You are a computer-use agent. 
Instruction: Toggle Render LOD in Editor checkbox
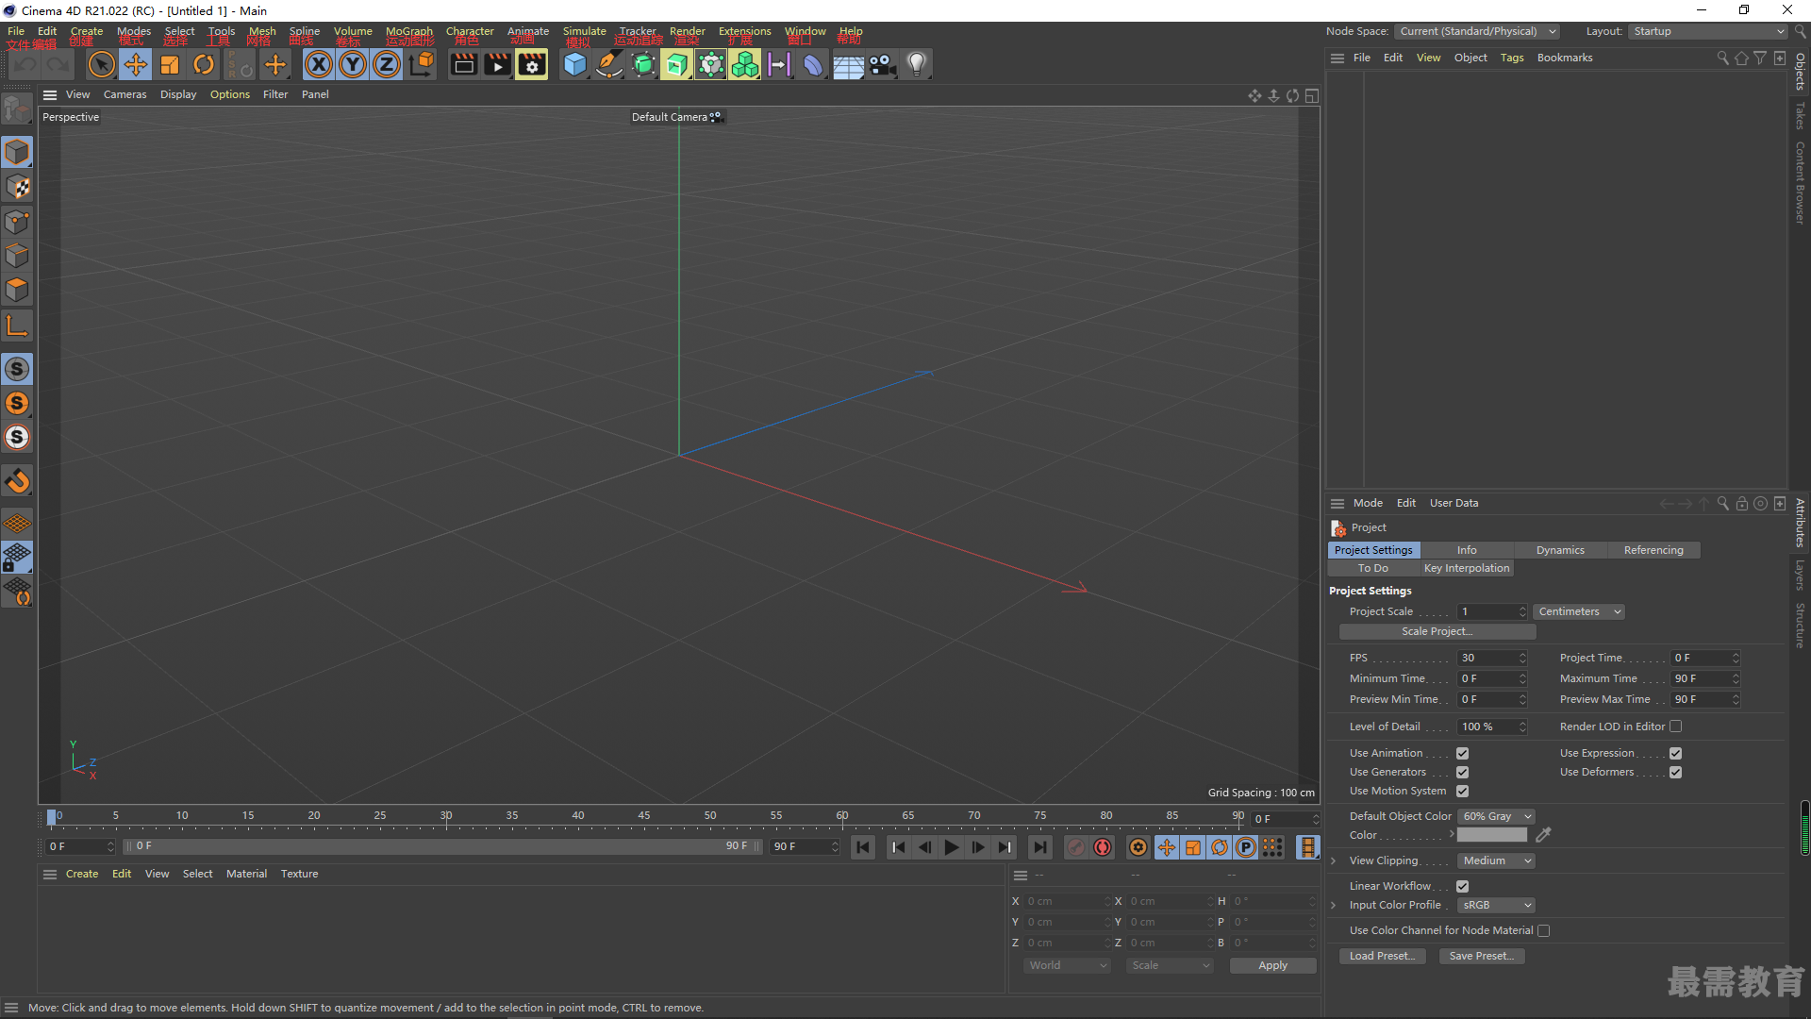(x=1676, y=727)
